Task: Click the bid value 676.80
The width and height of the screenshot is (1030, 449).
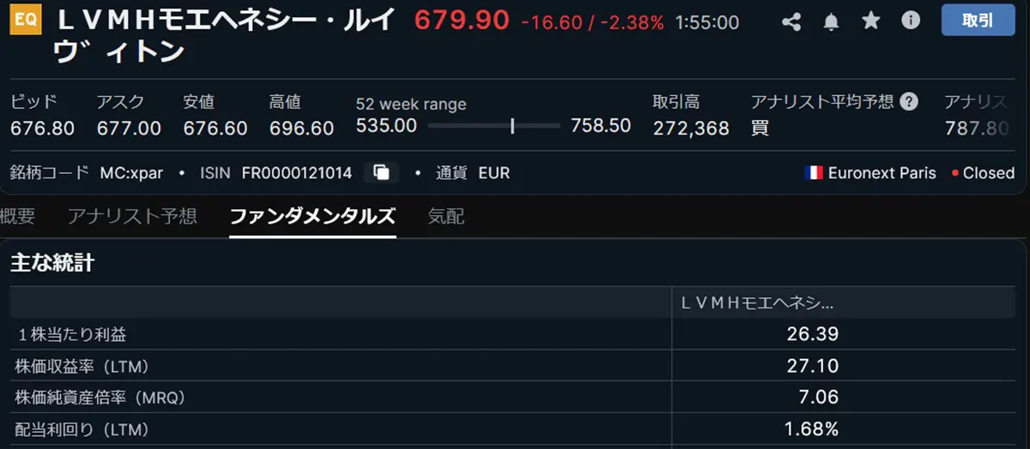Action: click(42, 129)
